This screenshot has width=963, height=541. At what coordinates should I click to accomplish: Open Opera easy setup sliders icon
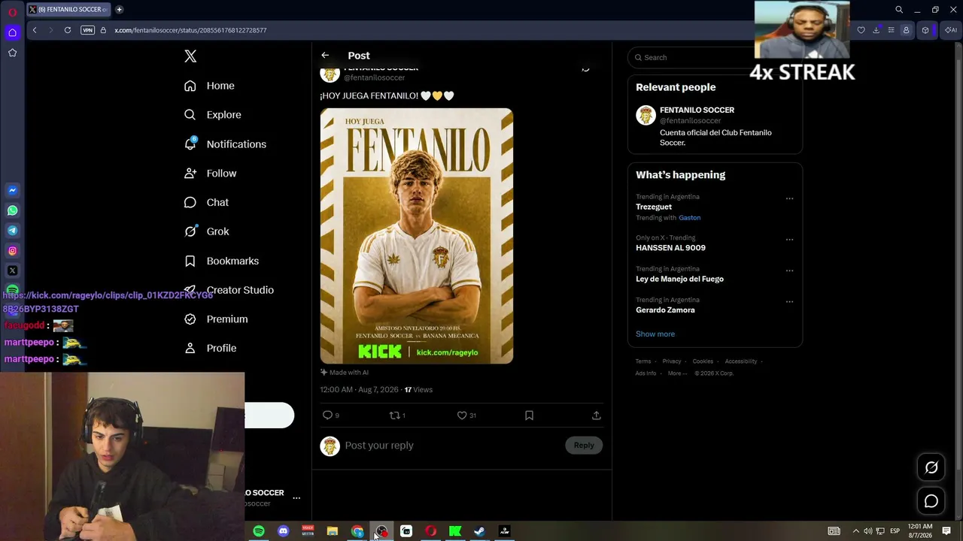coord(891,30)
